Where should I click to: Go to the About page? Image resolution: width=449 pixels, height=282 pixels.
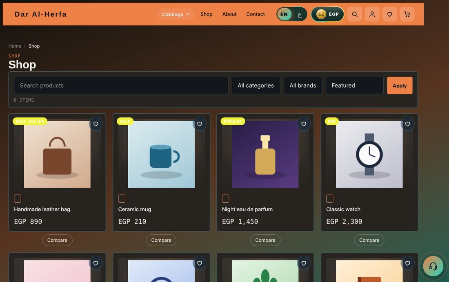tap(229, 14)
